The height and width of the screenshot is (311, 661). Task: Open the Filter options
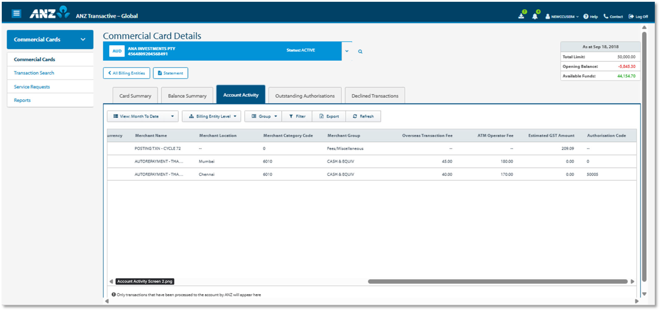pos(297,116)
